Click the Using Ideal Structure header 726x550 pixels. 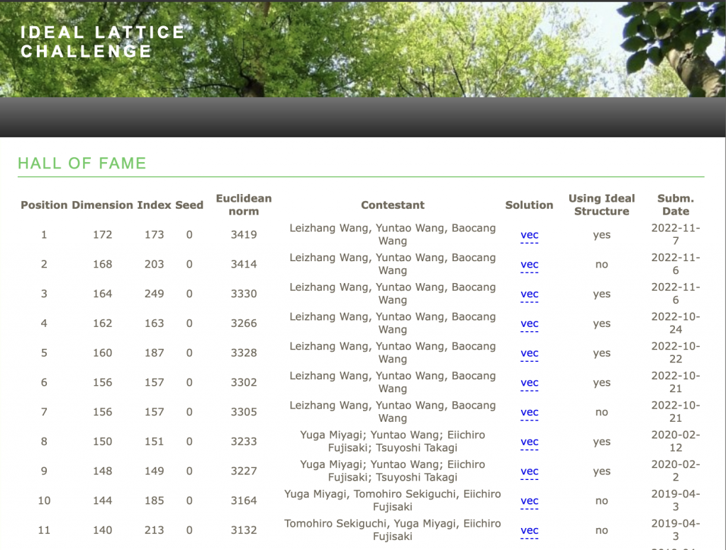601,205
